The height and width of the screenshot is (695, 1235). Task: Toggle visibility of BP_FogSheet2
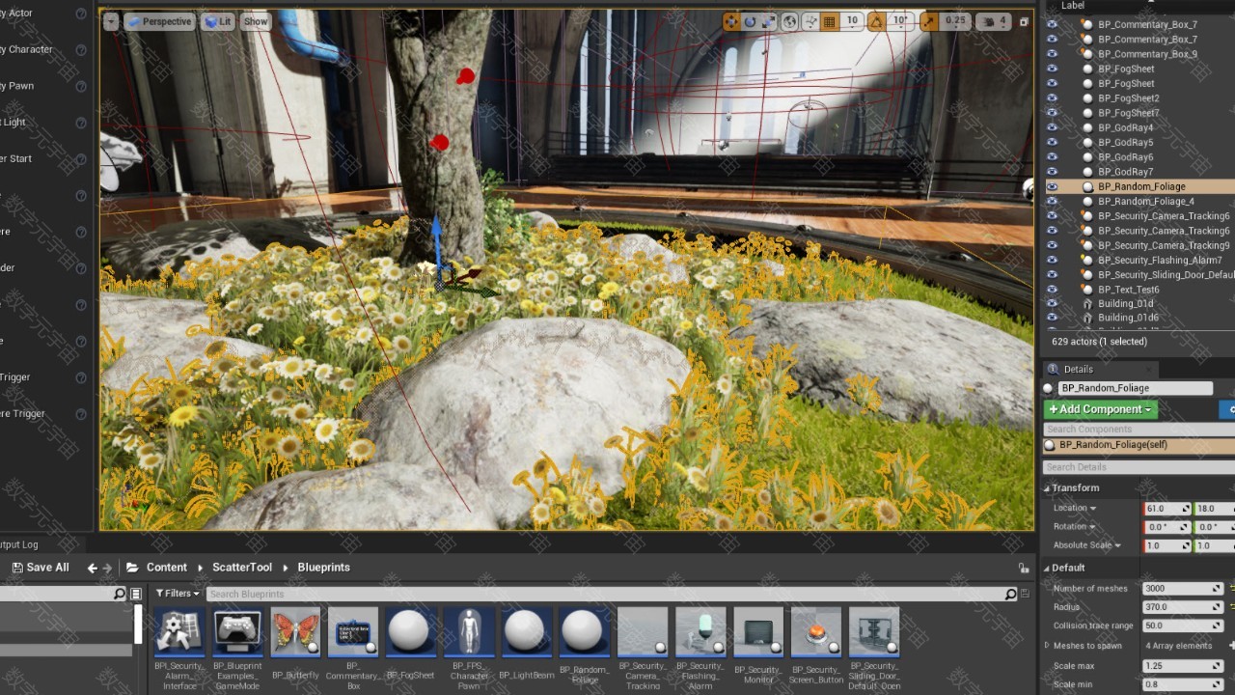coord(1052,98)
